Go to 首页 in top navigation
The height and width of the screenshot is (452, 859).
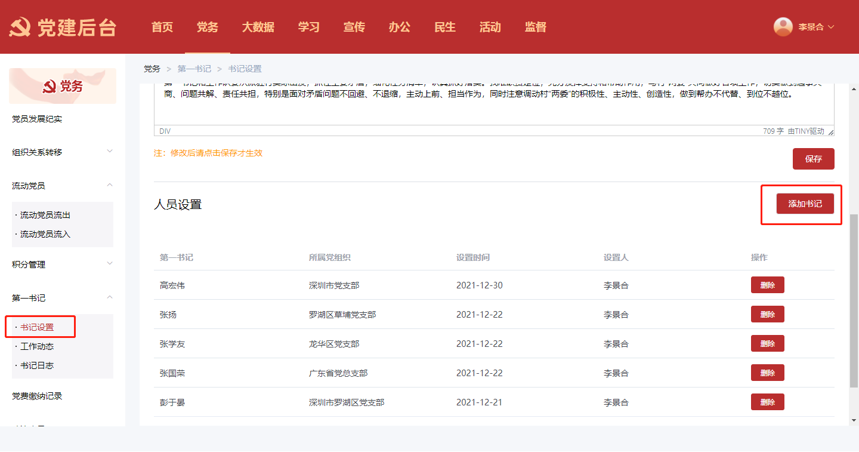click(x=162, y=27)
